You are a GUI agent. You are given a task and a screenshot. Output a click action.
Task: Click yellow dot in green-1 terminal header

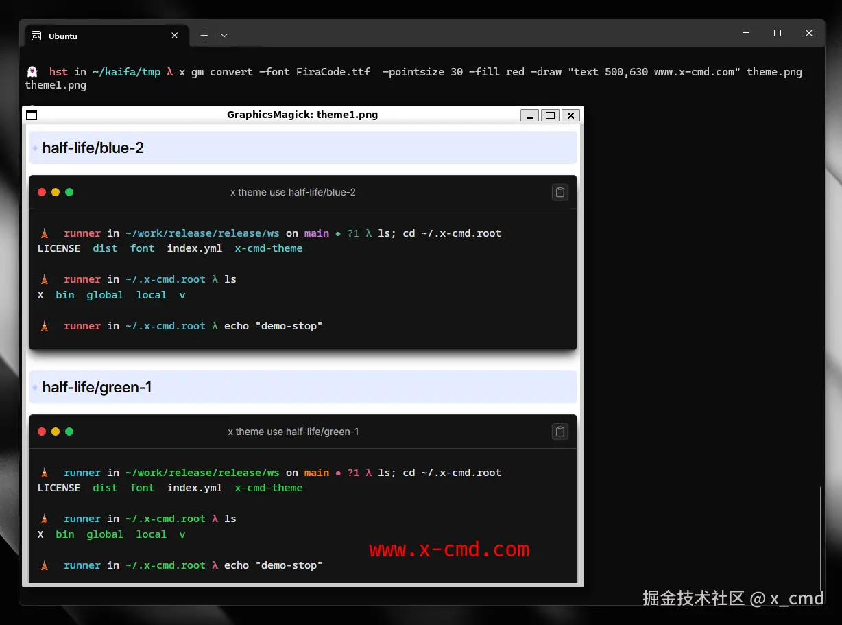56,432
